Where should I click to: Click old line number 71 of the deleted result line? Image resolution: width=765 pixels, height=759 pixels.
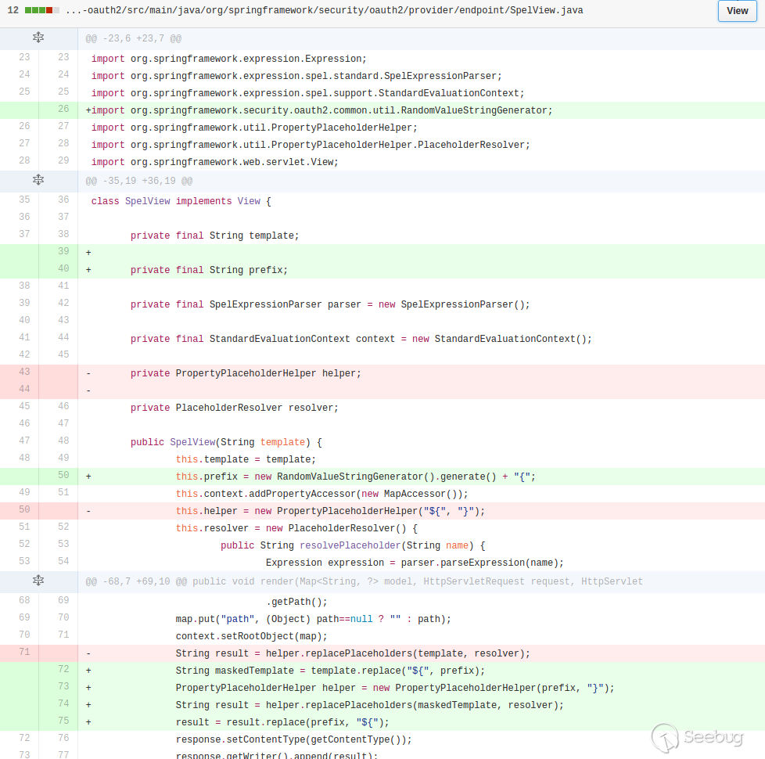tap(23, 653)
